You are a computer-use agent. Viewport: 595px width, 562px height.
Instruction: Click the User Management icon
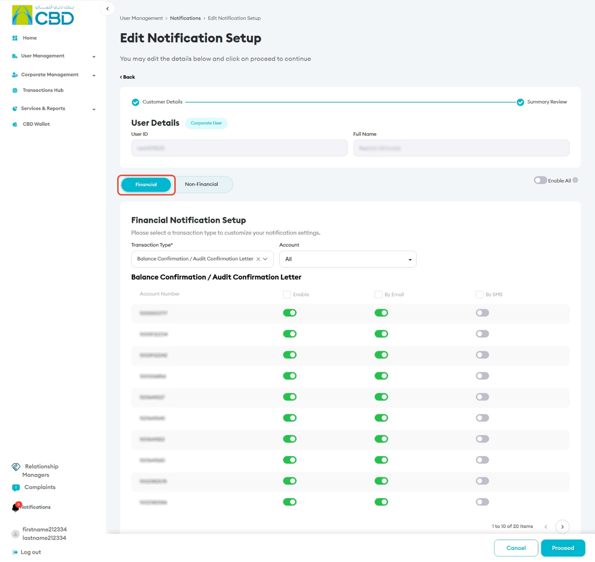[x=15, y=56]
